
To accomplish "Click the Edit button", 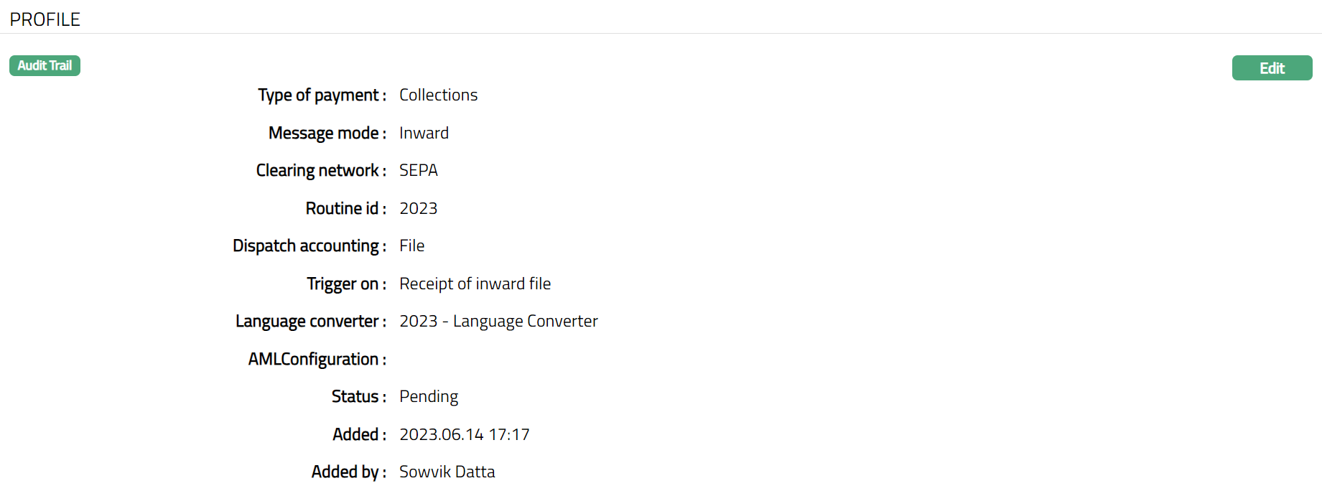I will pos(1272,68).
